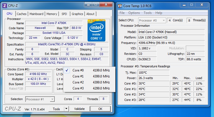Click the empty Rated FSB field
This screenshot has height=117, width=214.
pyautogui.click(x=38, y=89)
